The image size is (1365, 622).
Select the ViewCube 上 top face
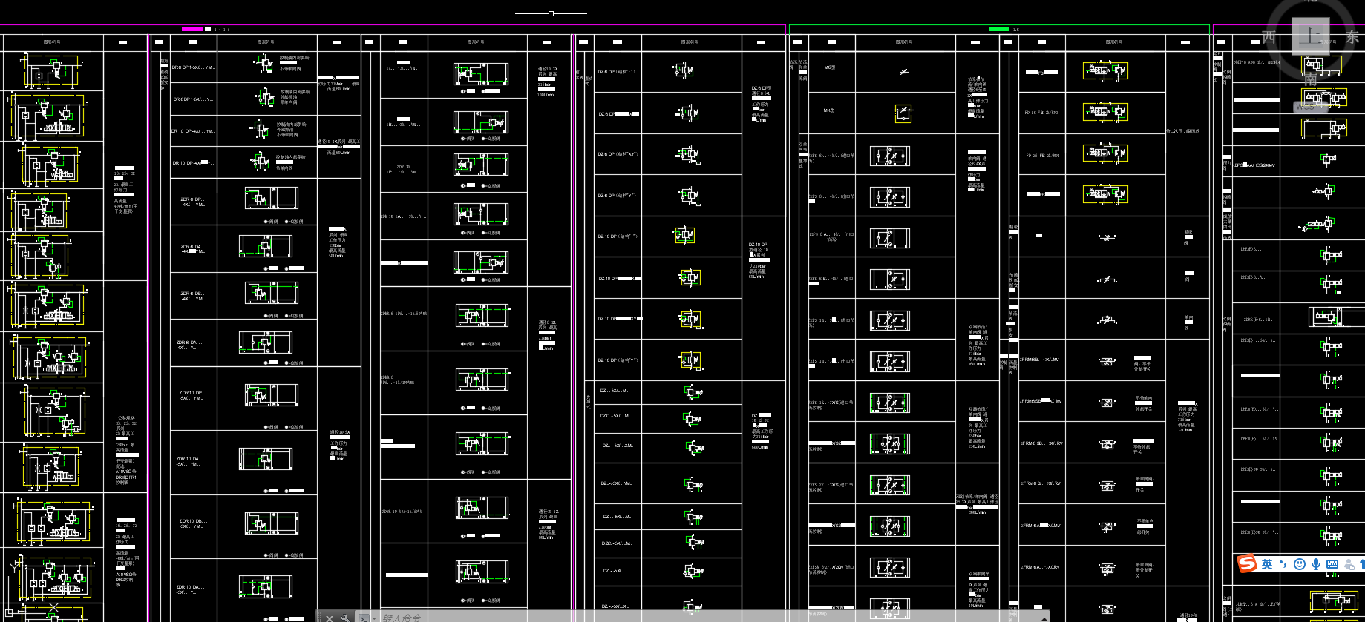point(1311,35)
